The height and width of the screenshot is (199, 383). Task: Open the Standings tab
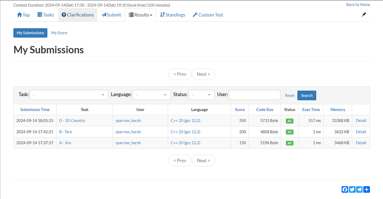[172, 15]
